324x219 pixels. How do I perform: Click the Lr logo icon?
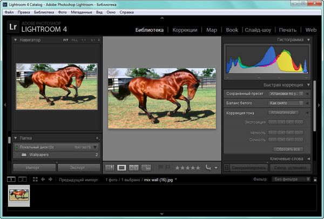click(x=14, y=26)
